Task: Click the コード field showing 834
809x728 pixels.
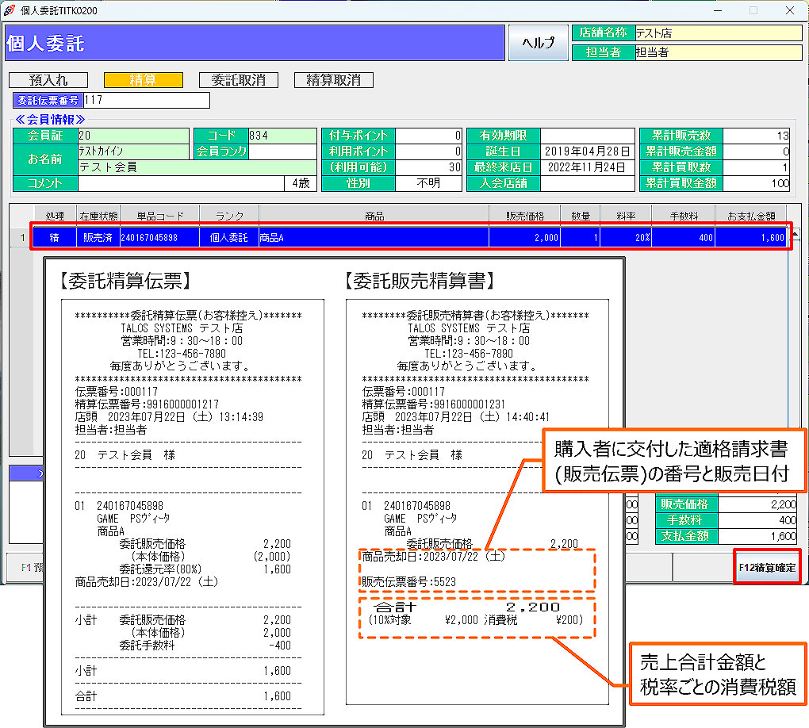Action: click(x=282, y=136)
